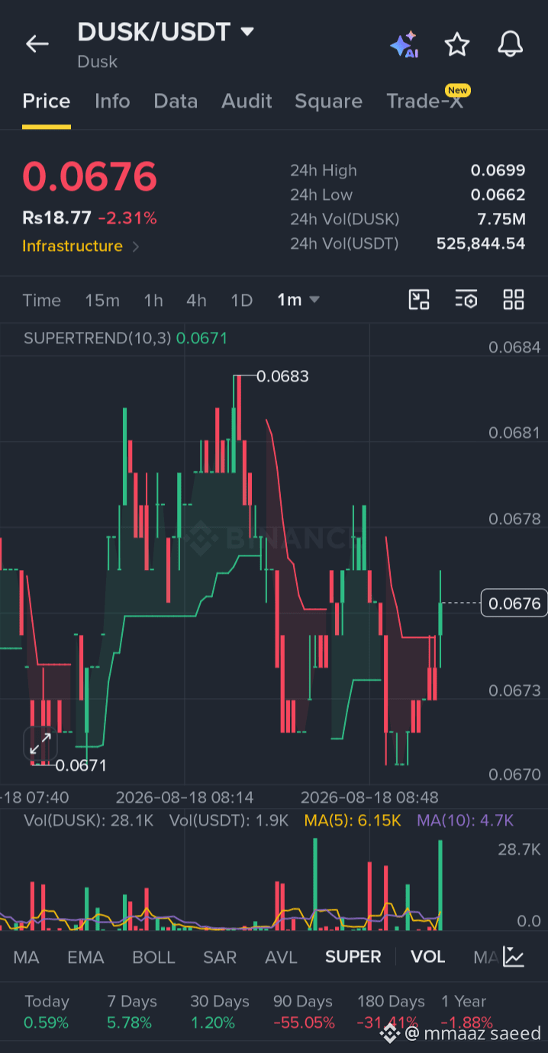The image size is (548, 1053).
Task: Open DUSK/USDT pair selector dropdown
Action: 166,32
